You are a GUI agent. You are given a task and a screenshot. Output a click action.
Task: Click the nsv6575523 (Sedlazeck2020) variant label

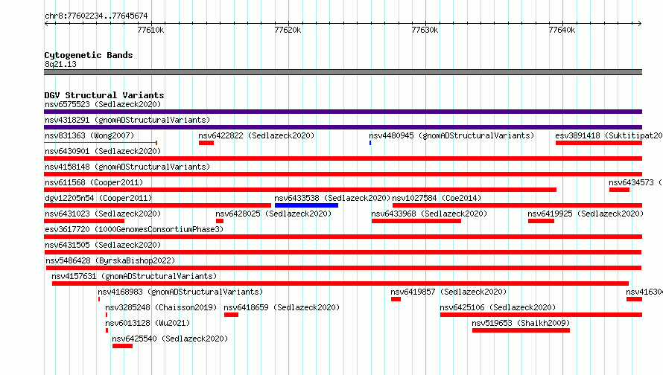[x=103, y=104]
